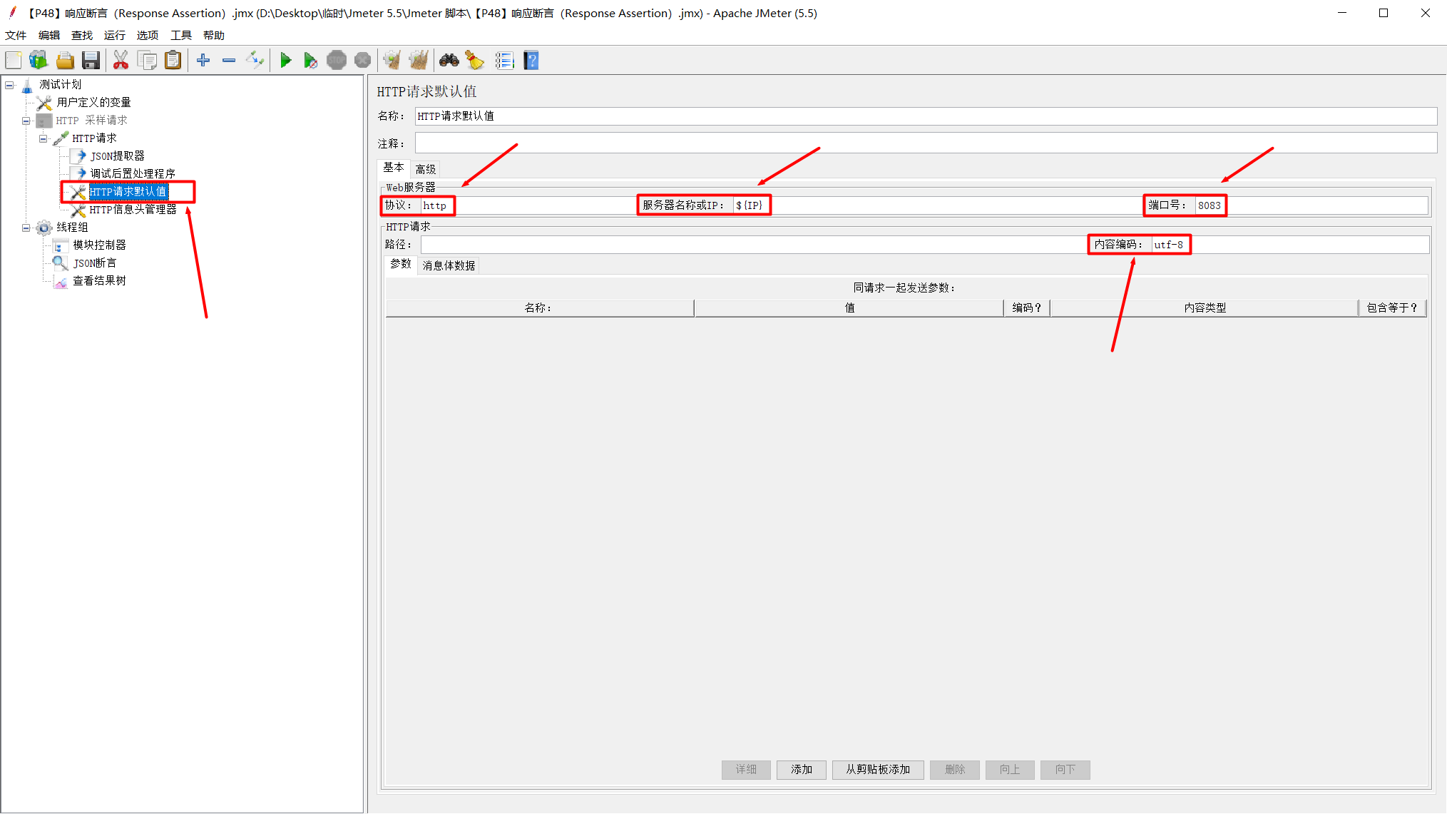Switch to the 消息体数据 tab
The image size is (1447, 814).
pyautogui.click(x=449, y=265)
